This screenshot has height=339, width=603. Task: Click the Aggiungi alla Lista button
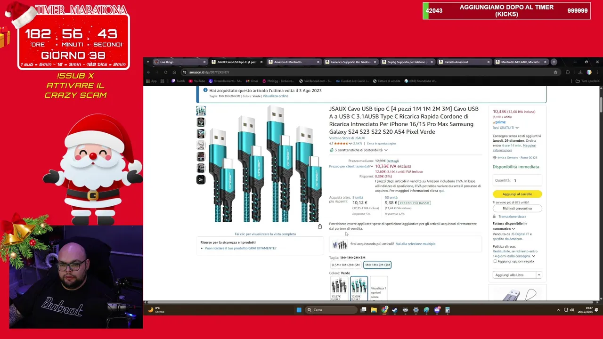[514, 275]
